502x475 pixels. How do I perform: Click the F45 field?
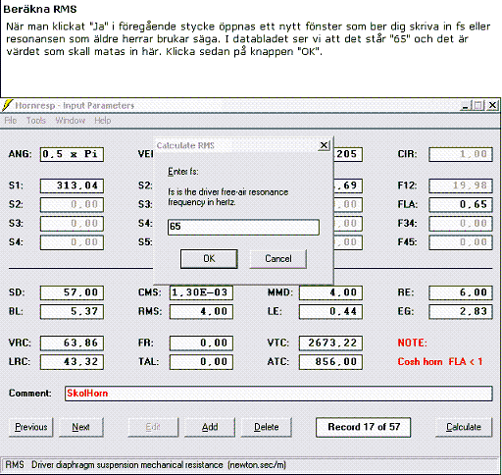(x=461, y=242)
